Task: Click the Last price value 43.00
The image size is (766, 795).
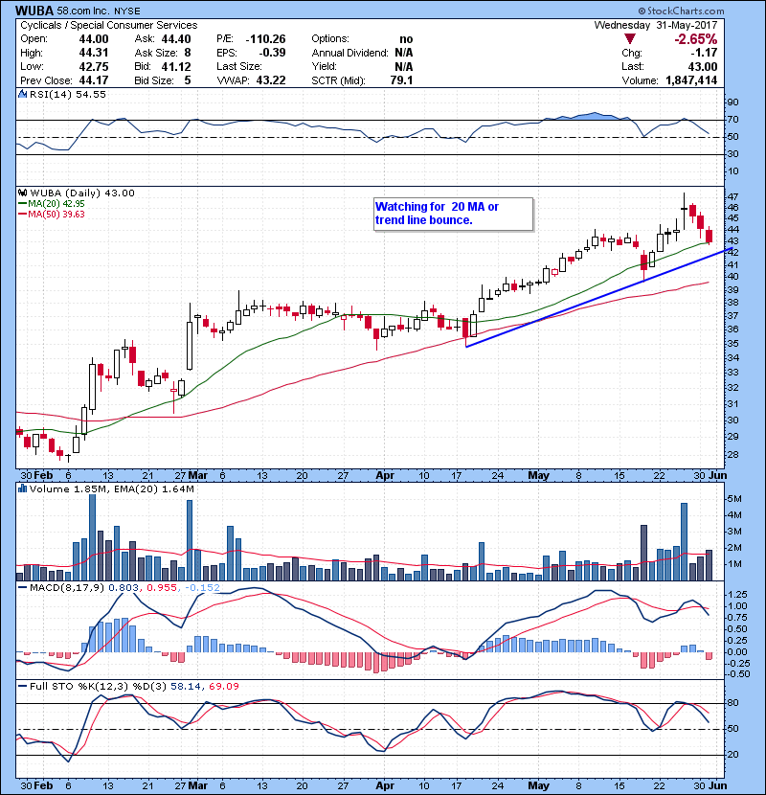Action: [703, 66]
